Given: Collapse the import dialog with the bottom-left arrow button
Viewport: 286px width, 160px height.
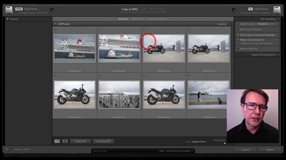Looking at the screenshot, I should coord(7,150).
